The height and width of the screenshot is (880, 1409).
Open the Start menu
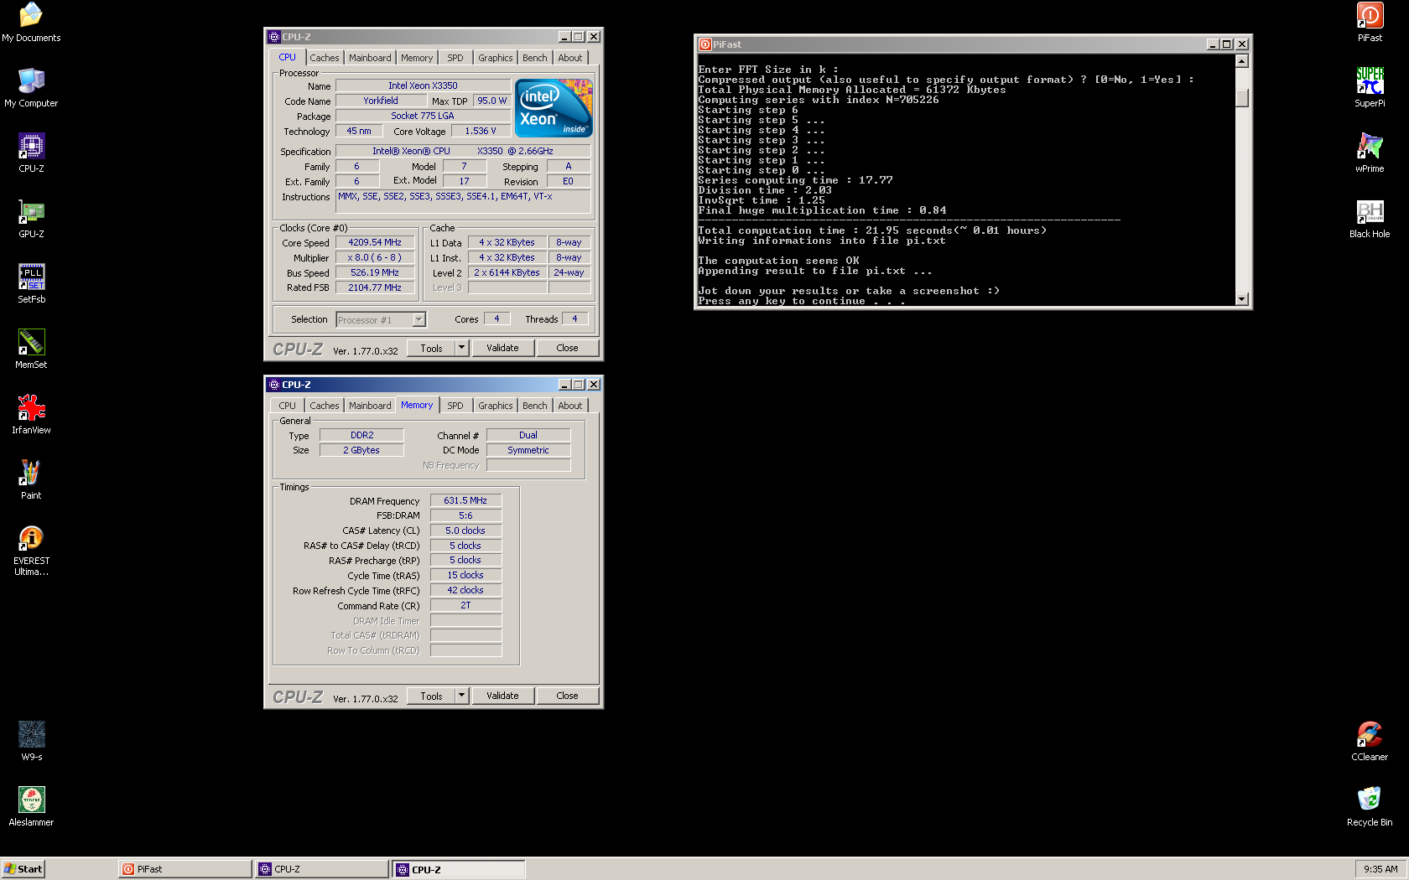(x=23, y=869)
